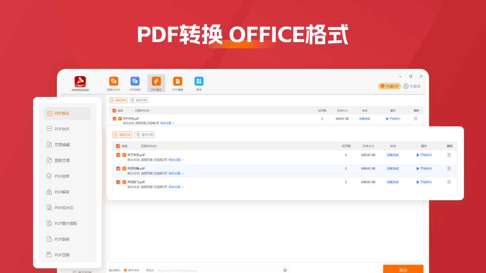Screen dimensions: 486x273
Task: Open the PDF编辑 module
Action: [x=177, y=83]
